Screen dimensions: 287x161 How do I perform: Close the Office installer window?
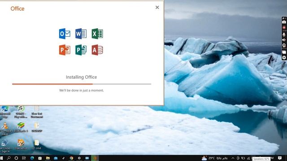[157, 7]
